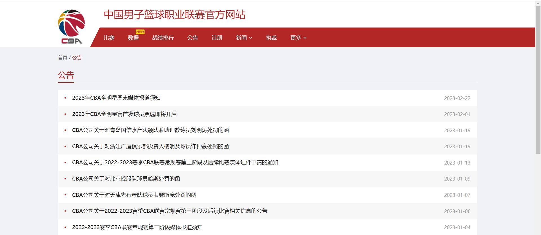
Task: Open the 天津先行者队球员韦瑟斯庞处罚 announcement
Action: (134, 195)
